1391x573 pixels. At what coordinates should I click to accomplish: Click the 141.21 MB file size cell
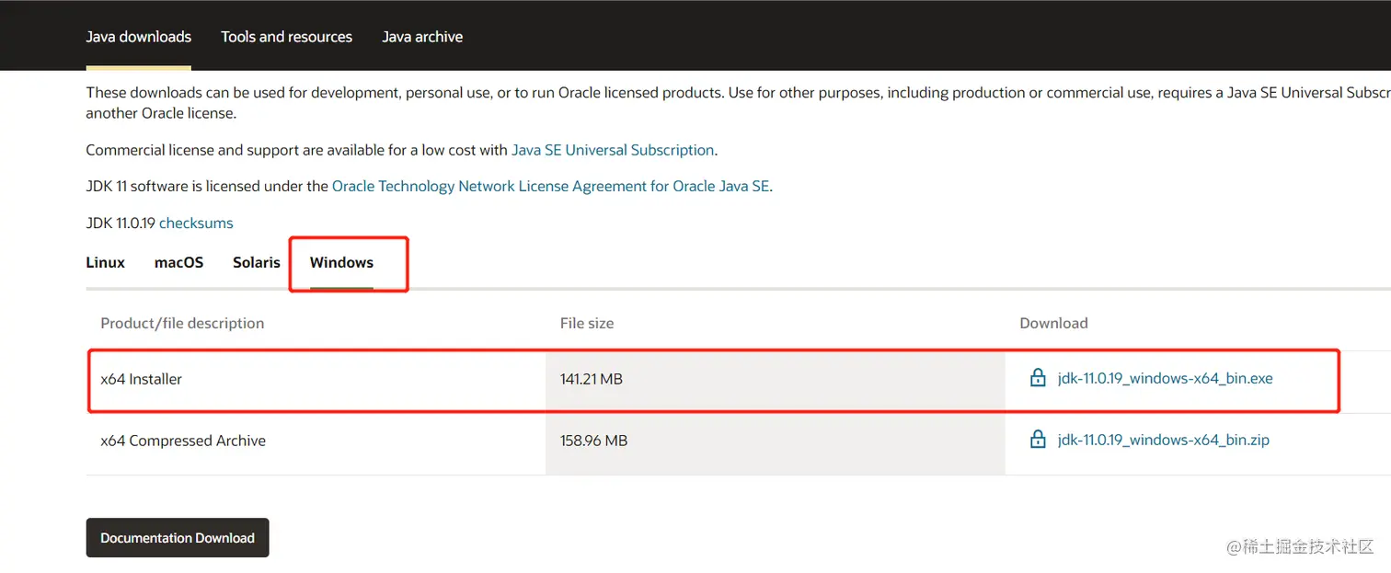coord(592,379)
